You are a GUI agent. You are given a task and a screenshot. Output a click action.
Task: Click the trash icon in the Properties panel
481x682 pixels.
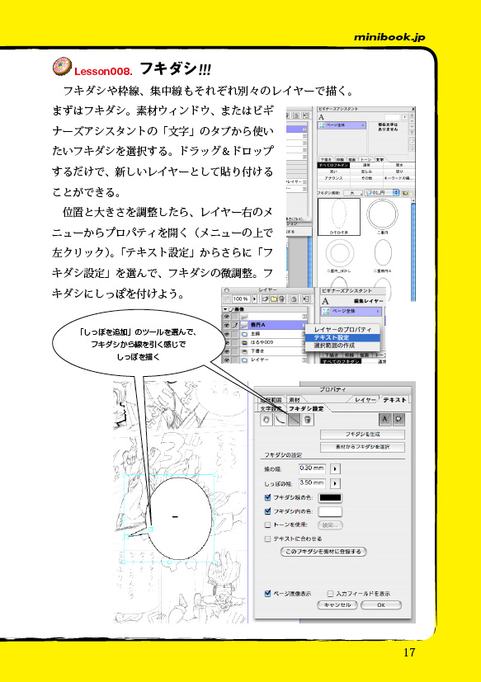[308, 420]
